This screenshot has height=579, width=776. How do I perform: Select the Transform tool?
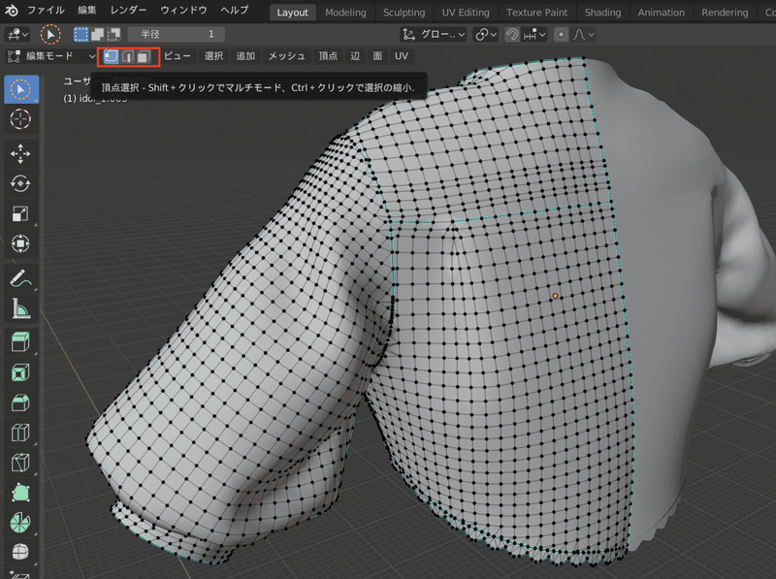(x=20, y=243)
